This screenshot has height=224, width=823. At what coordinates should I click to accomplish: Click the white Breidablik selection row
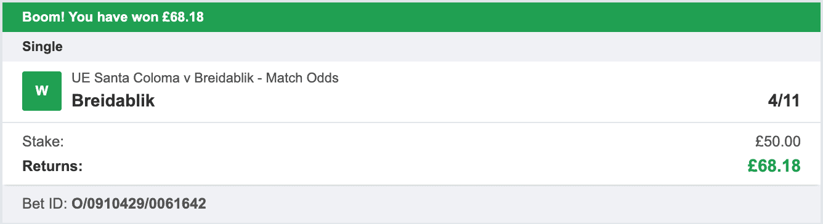pyautogui.click(x=411, y=91)
